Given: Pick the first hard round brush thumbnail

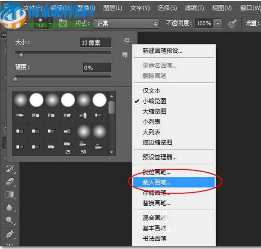Looking at the screenshot, I should point(36,100).
